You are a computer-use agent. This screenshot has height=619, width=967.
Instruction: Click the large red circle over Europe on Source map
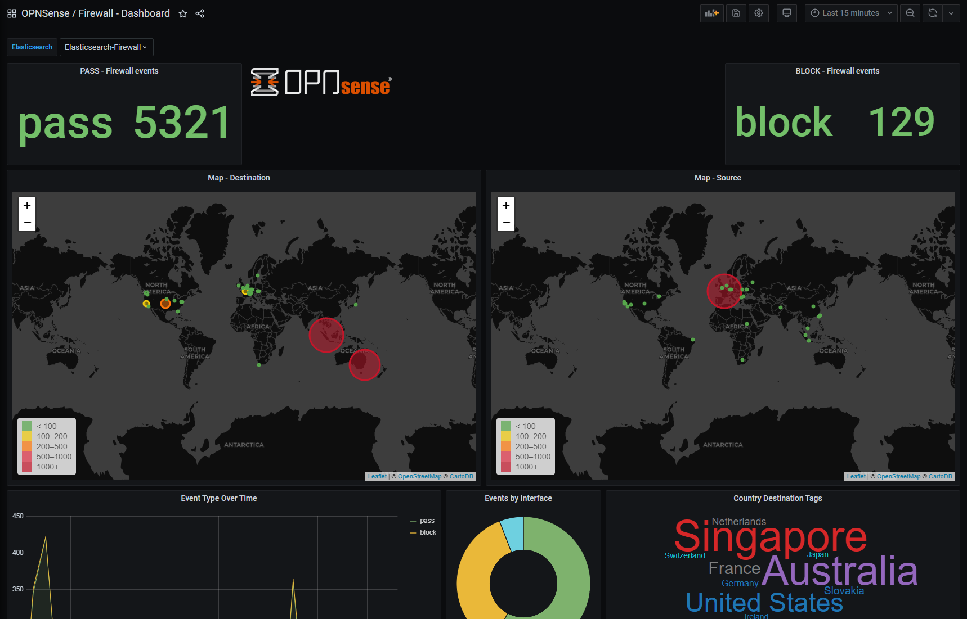[724, 291]
